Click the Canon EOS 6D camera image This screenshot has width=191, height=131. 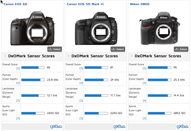(x=33, y=29)
